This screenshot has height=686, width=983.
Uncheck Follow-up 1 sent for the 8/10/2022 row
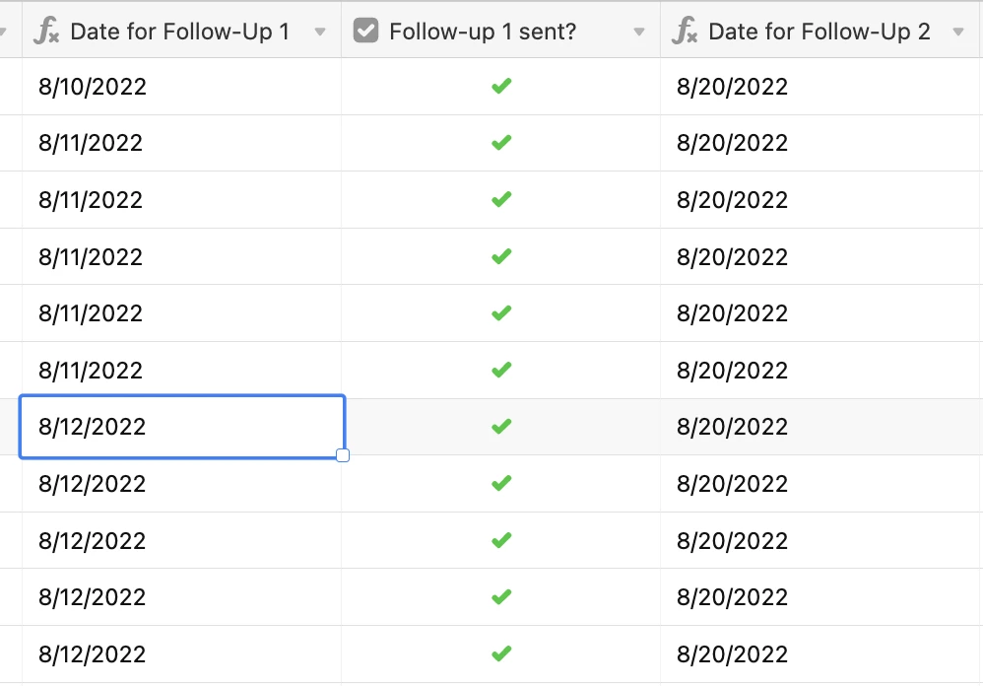coord(501,86)
